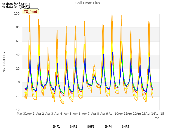Click the Apr 6 x-axis tick label
The height and width of the screenshot is (132, 176).
[x=77, y=114]
